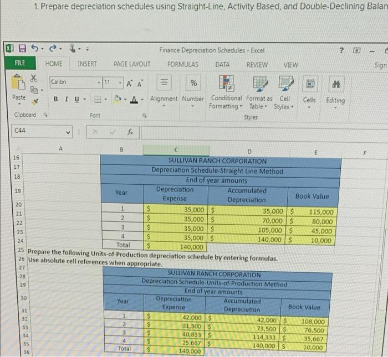Open the Fill Color dropdown arrow

(x=125, y=100)
